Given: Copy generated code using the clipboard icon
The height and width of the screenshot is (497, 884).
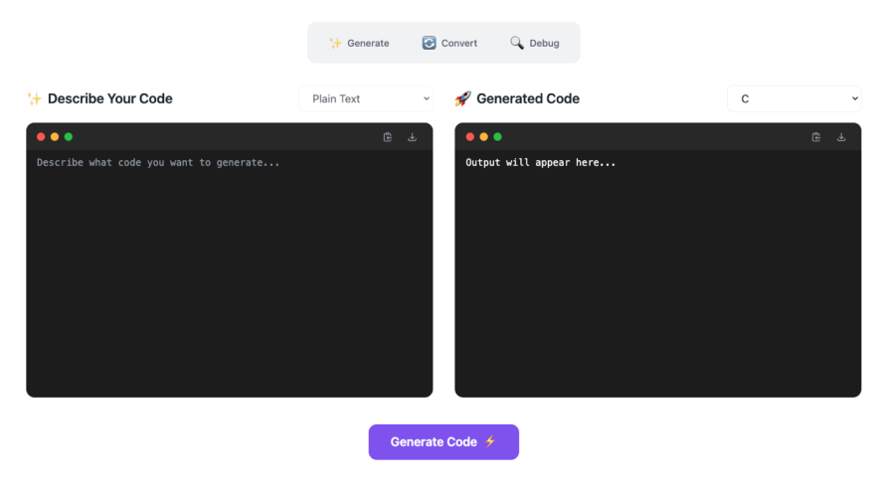Looking at the screenshot, I should [815, 137].
